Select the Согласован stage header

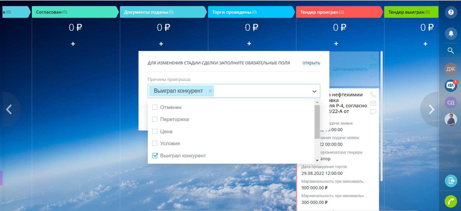pyautogui.click(x=75, y=12)
